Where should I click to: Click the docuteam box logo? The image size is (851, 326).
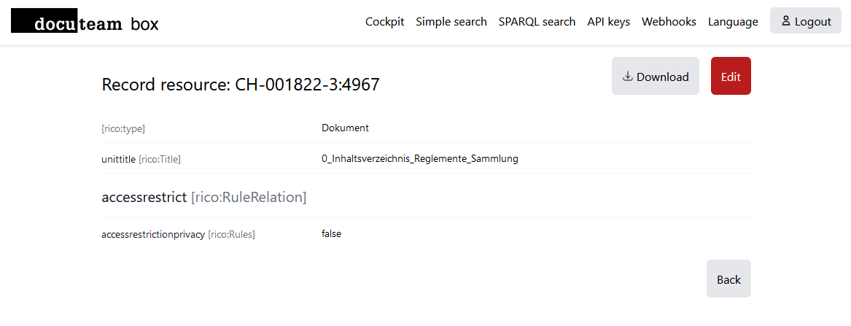(85, 23)
